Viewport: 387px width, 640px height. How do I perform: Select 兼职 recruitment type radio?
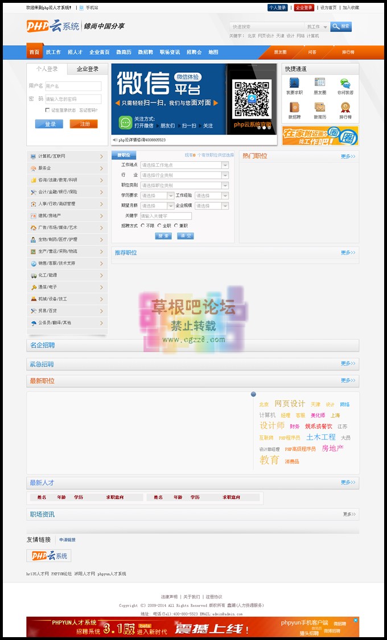pos(176,225)
